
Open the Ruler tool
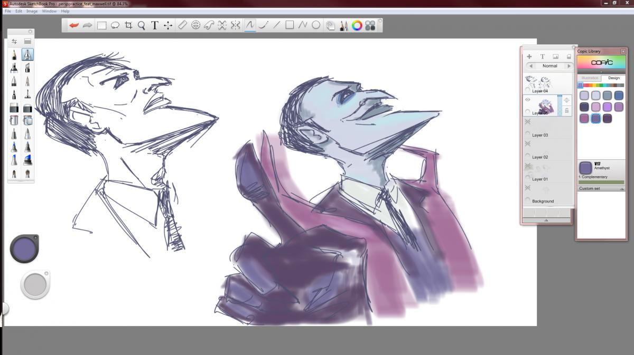[x=182, y=25]
